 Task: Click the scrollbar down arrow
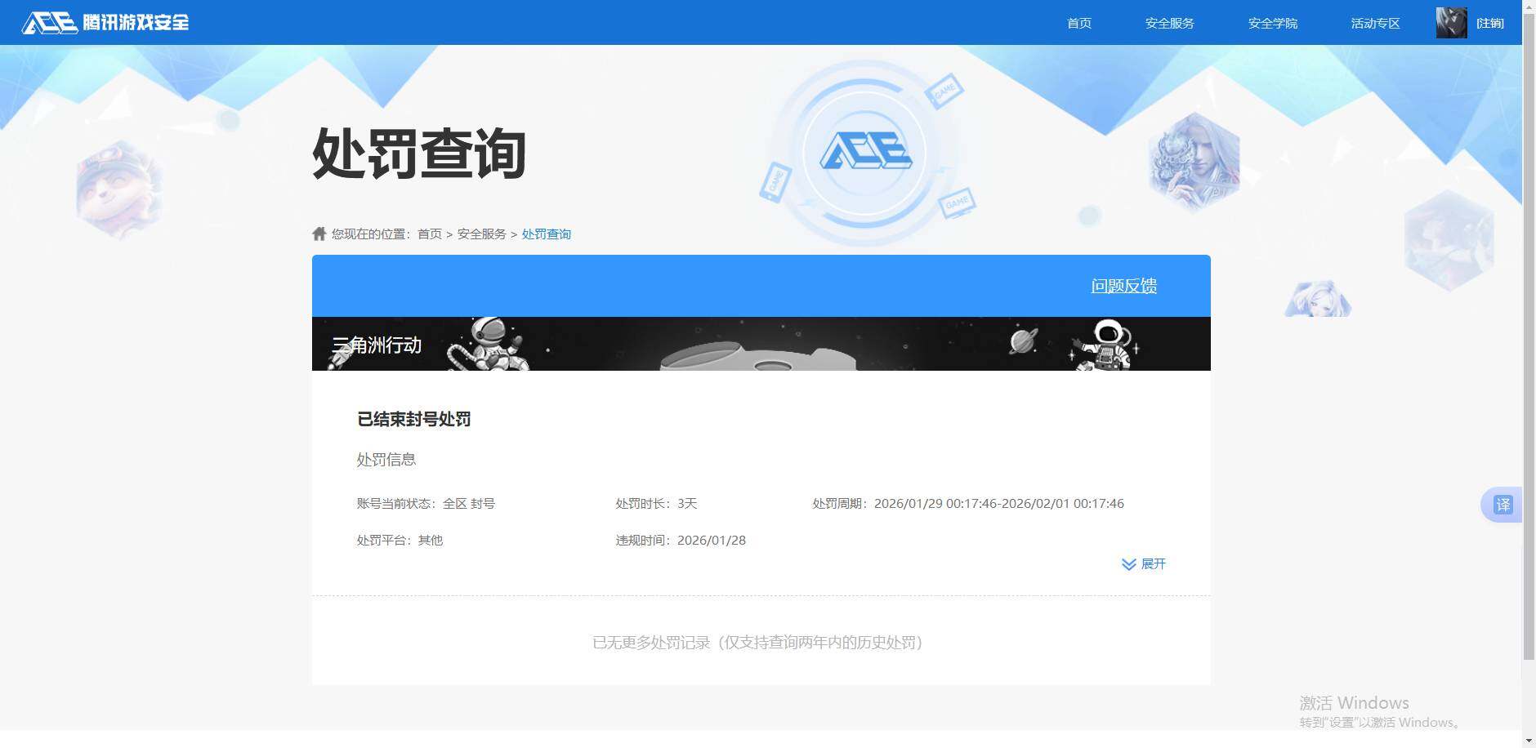coord(1529,741)
